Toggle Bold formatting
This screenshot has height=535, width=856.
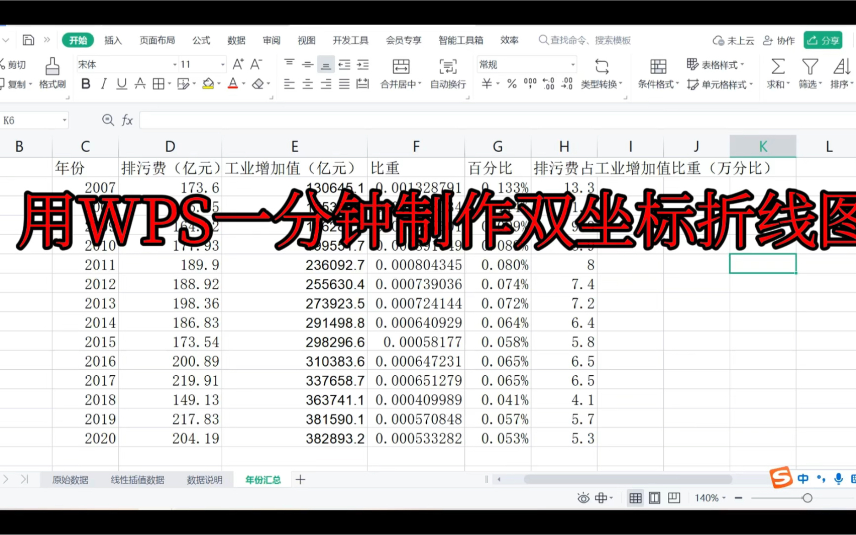(86, 84)
